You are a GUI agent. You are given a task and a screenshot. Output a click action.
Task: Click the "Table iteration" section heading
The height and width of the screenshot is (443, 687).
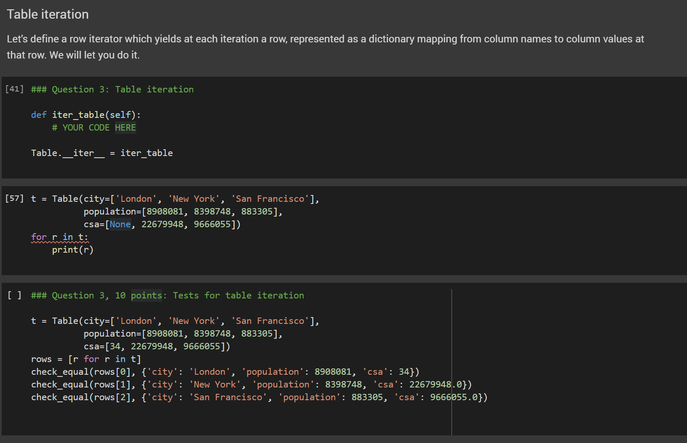(x=48, y=14)
